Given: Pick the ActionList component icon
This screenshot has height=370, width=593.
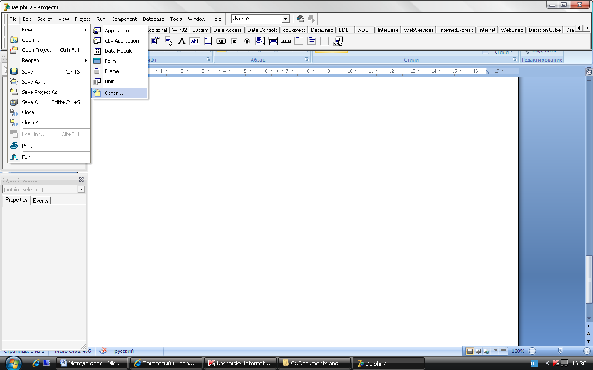Looking at the screenshot, I should click(338, 41).
